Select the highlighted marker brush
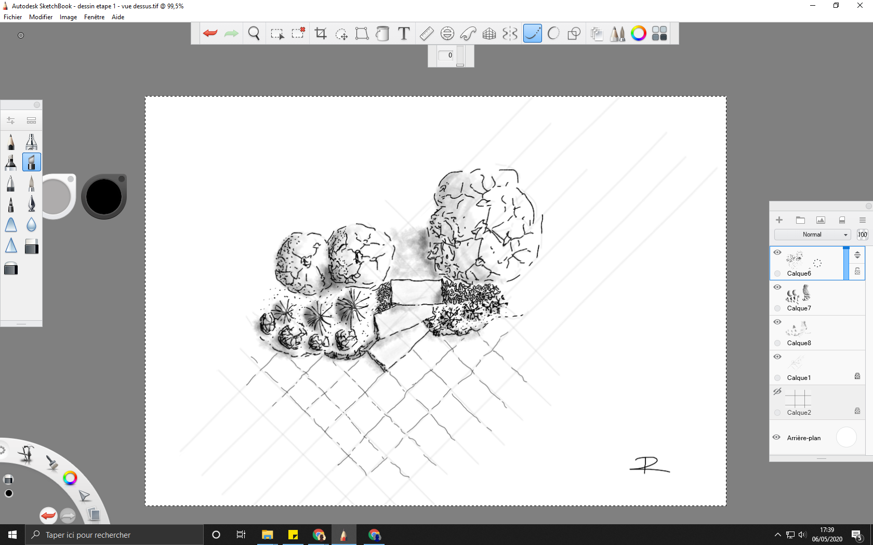The image size is (873, 545). (x=32, y=162)
